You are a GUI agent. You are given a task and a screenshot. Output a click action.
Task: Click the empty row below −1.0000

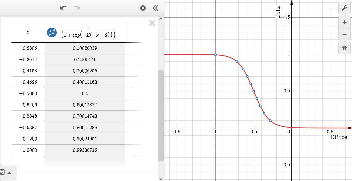(x=69, y=161)
